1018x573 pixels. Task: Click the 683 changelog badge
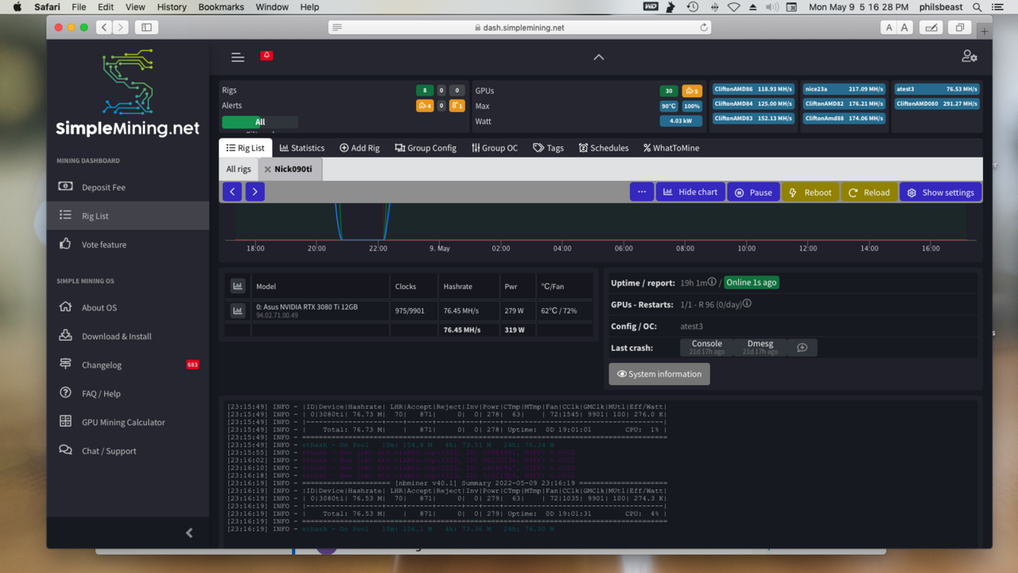tap(192, 364)
